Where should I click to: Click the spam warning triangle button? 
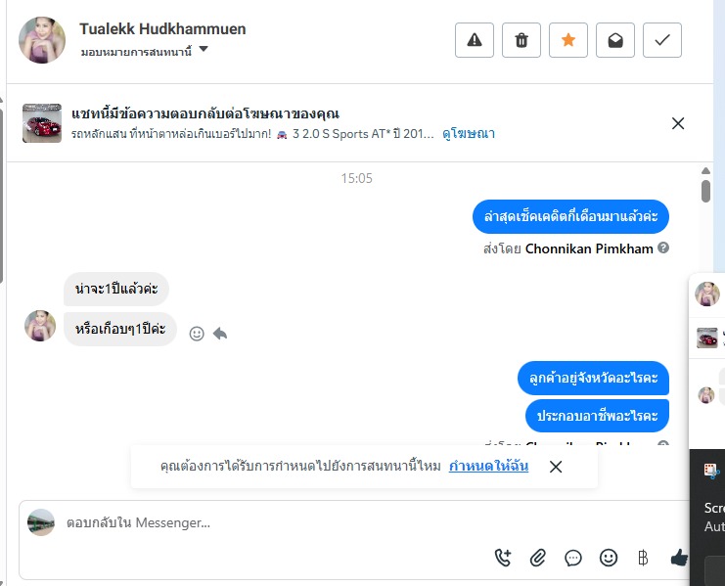(475, 40)
